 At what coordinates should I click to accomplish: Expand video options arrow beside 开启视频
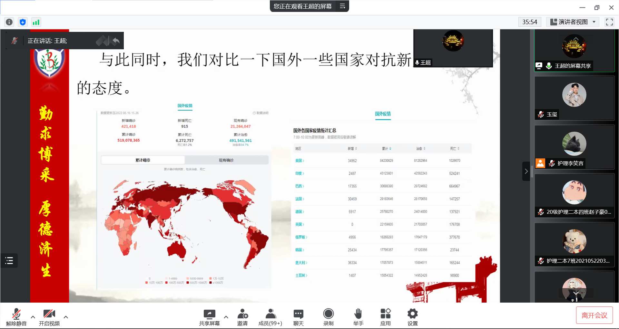[66, 317]
